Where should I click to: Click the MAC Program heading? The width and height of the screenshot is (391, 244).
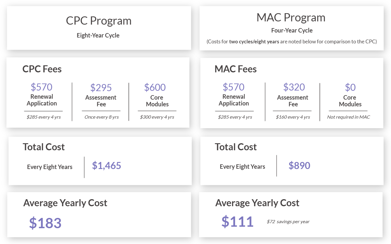291,18
